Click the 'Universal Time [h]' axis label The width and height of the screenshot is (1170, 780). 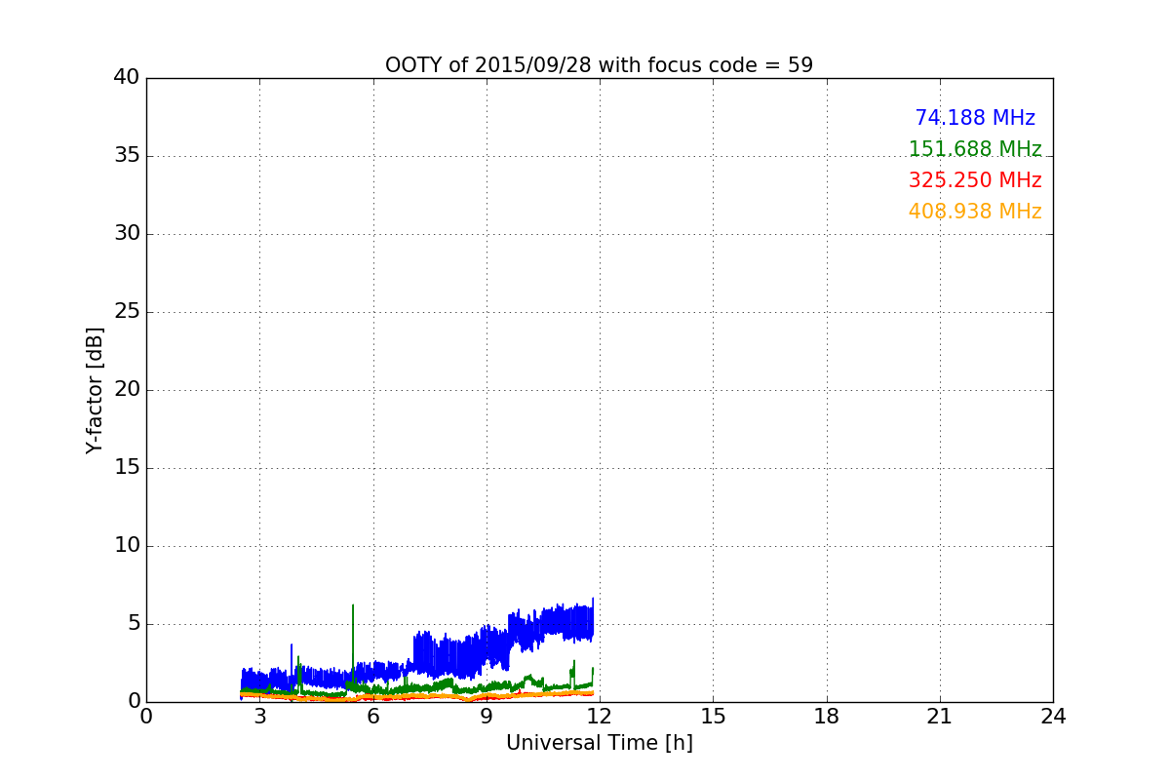coord(599,743)
